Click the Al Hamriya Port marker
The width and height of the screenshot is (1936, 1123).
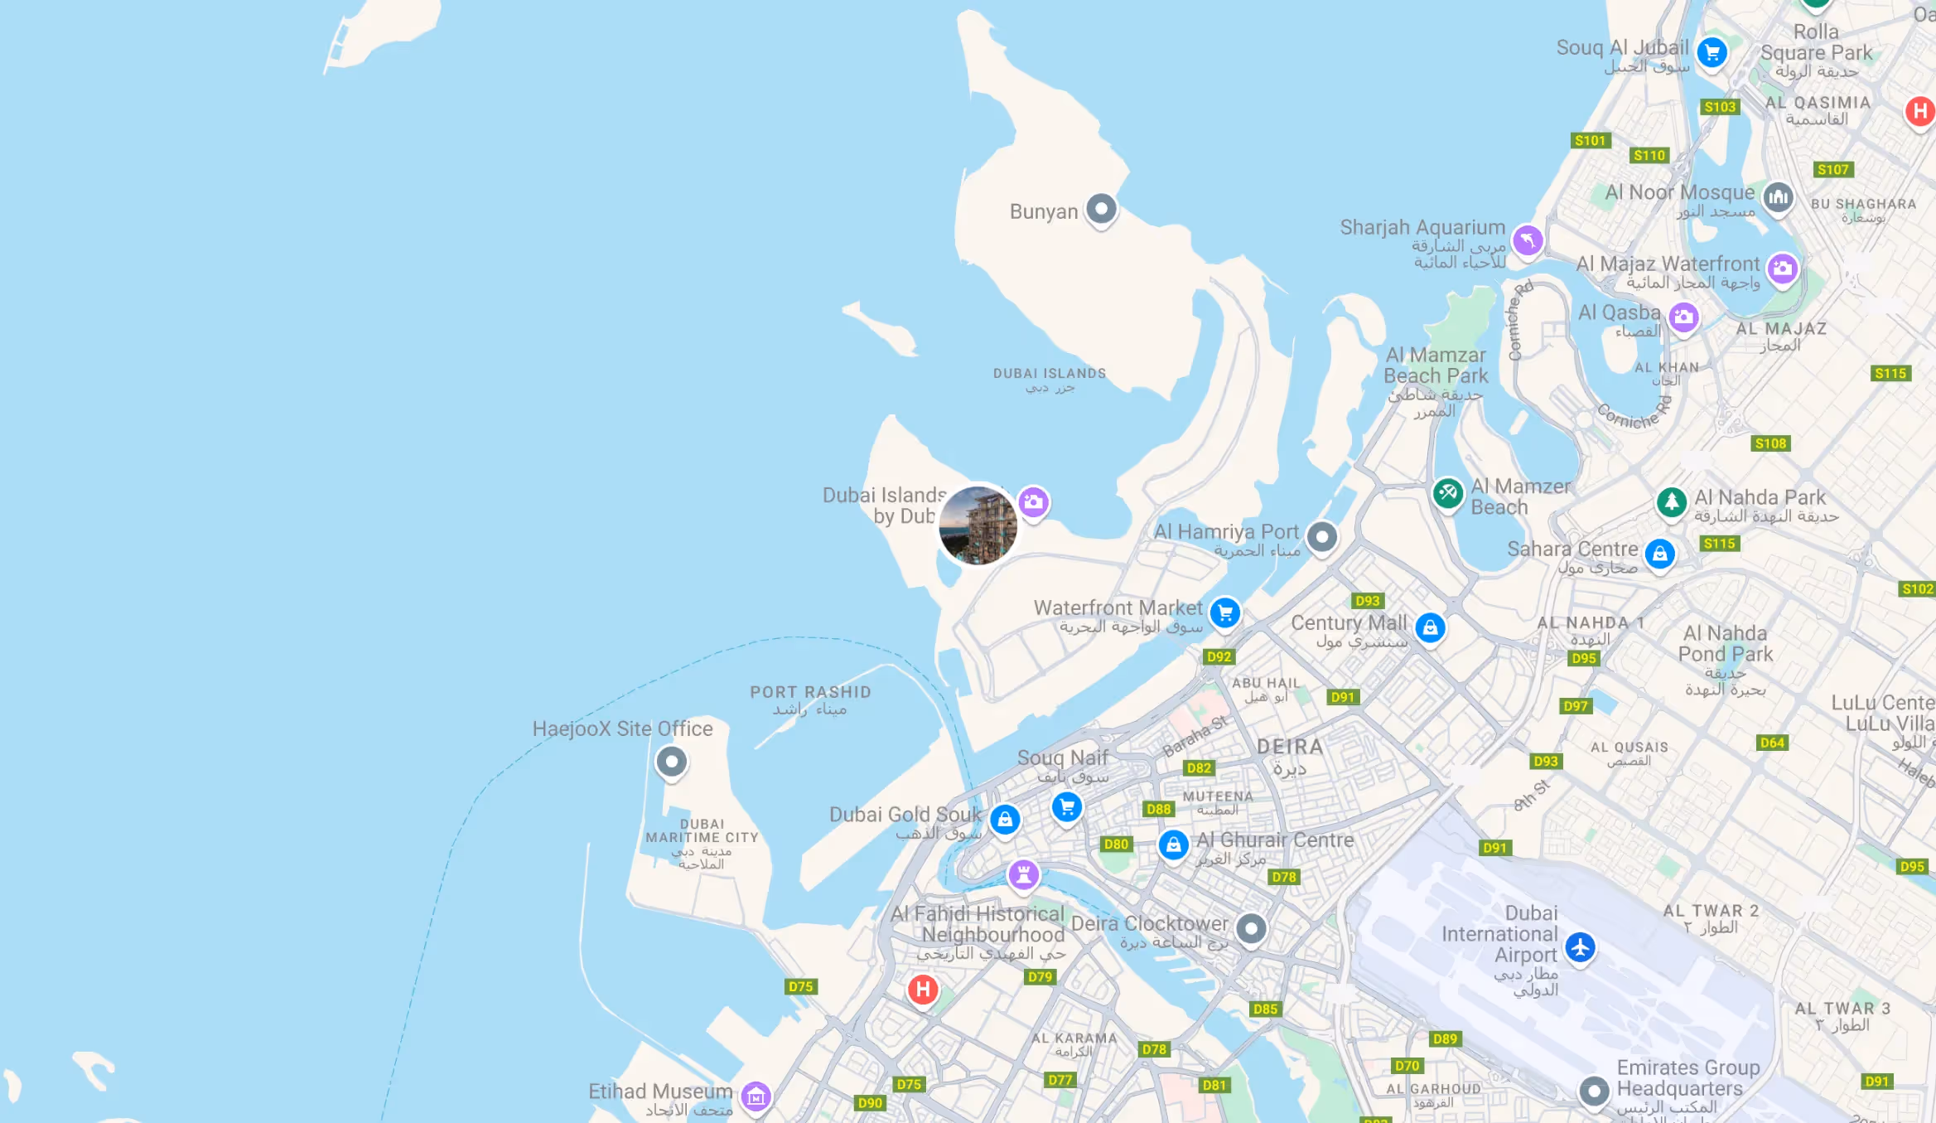tap(1322, 537)
